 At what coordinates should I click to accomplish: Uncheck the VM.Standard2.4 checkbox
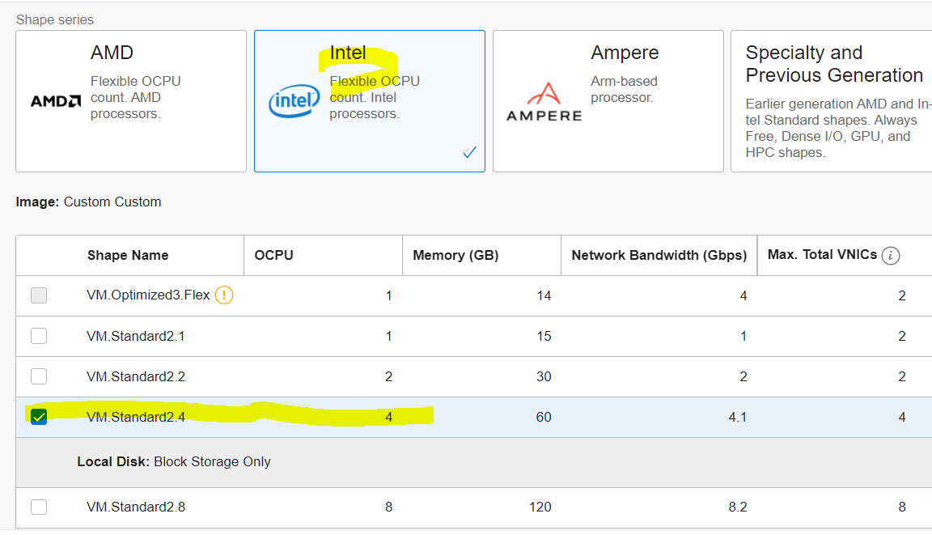(39, 417)
